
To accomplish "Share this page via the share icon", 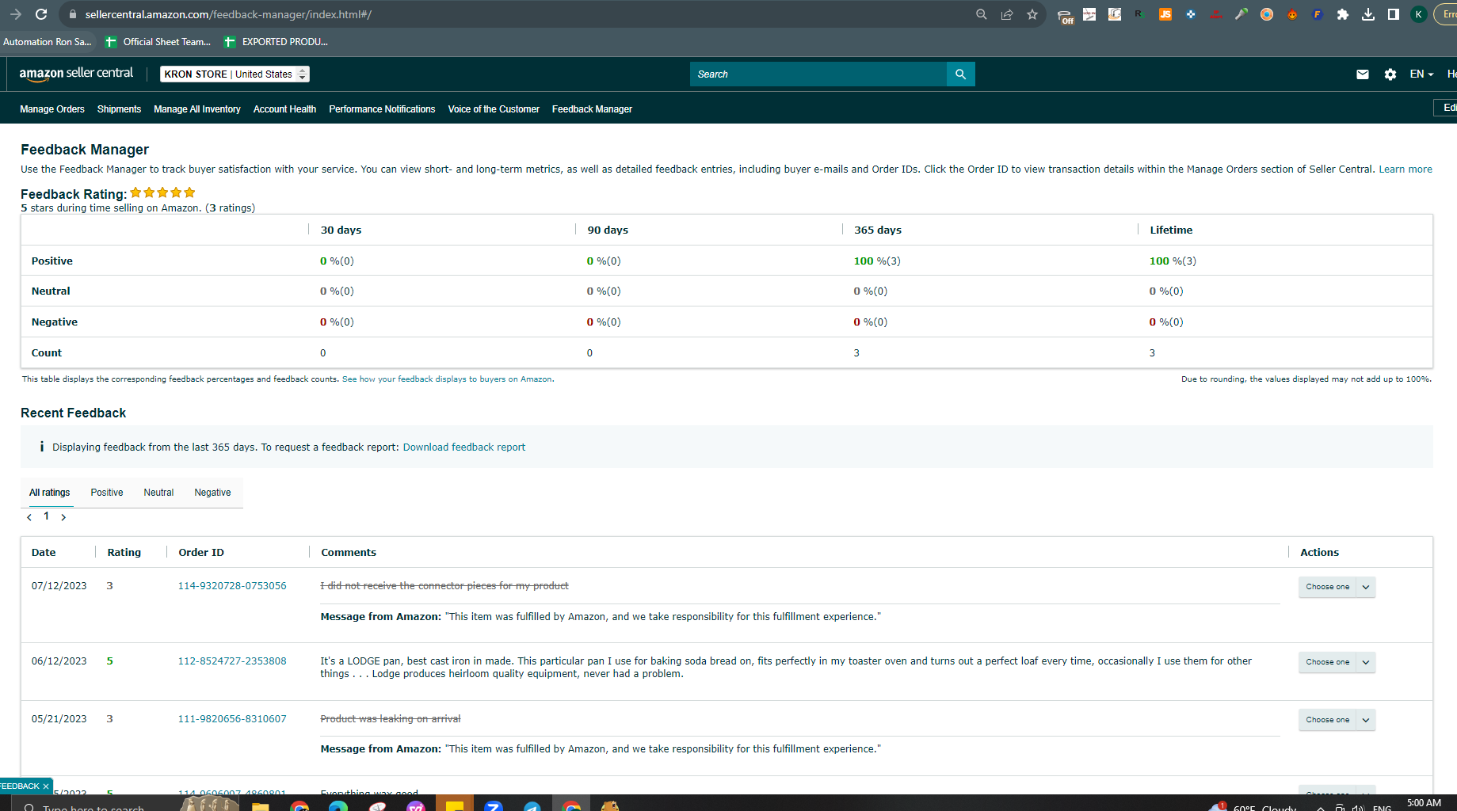I will click(x=1007, y=14).
